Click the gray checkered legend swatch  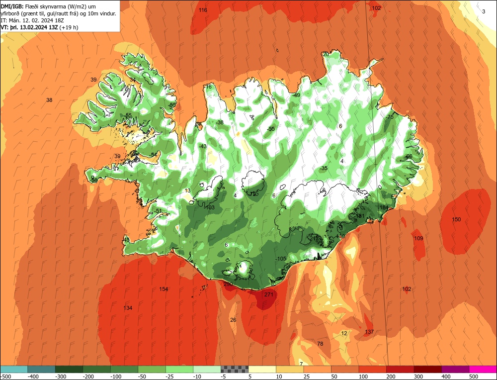click(235, 369)
